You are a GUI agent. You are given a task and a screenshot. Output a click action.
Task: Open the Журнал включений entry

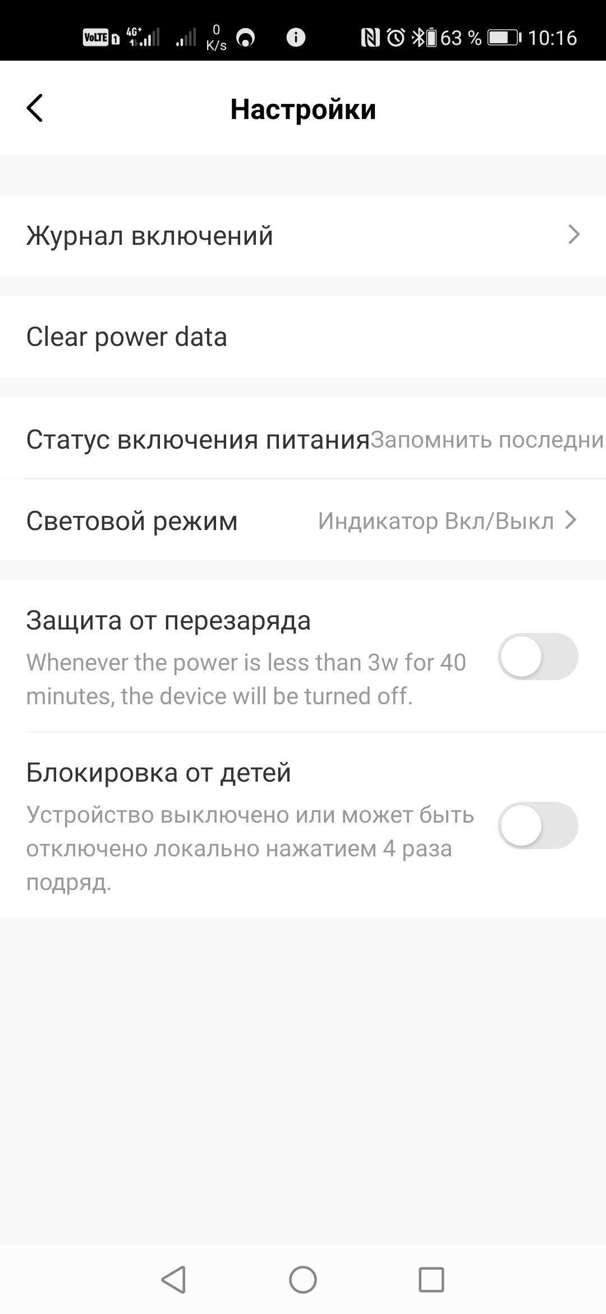150,236
